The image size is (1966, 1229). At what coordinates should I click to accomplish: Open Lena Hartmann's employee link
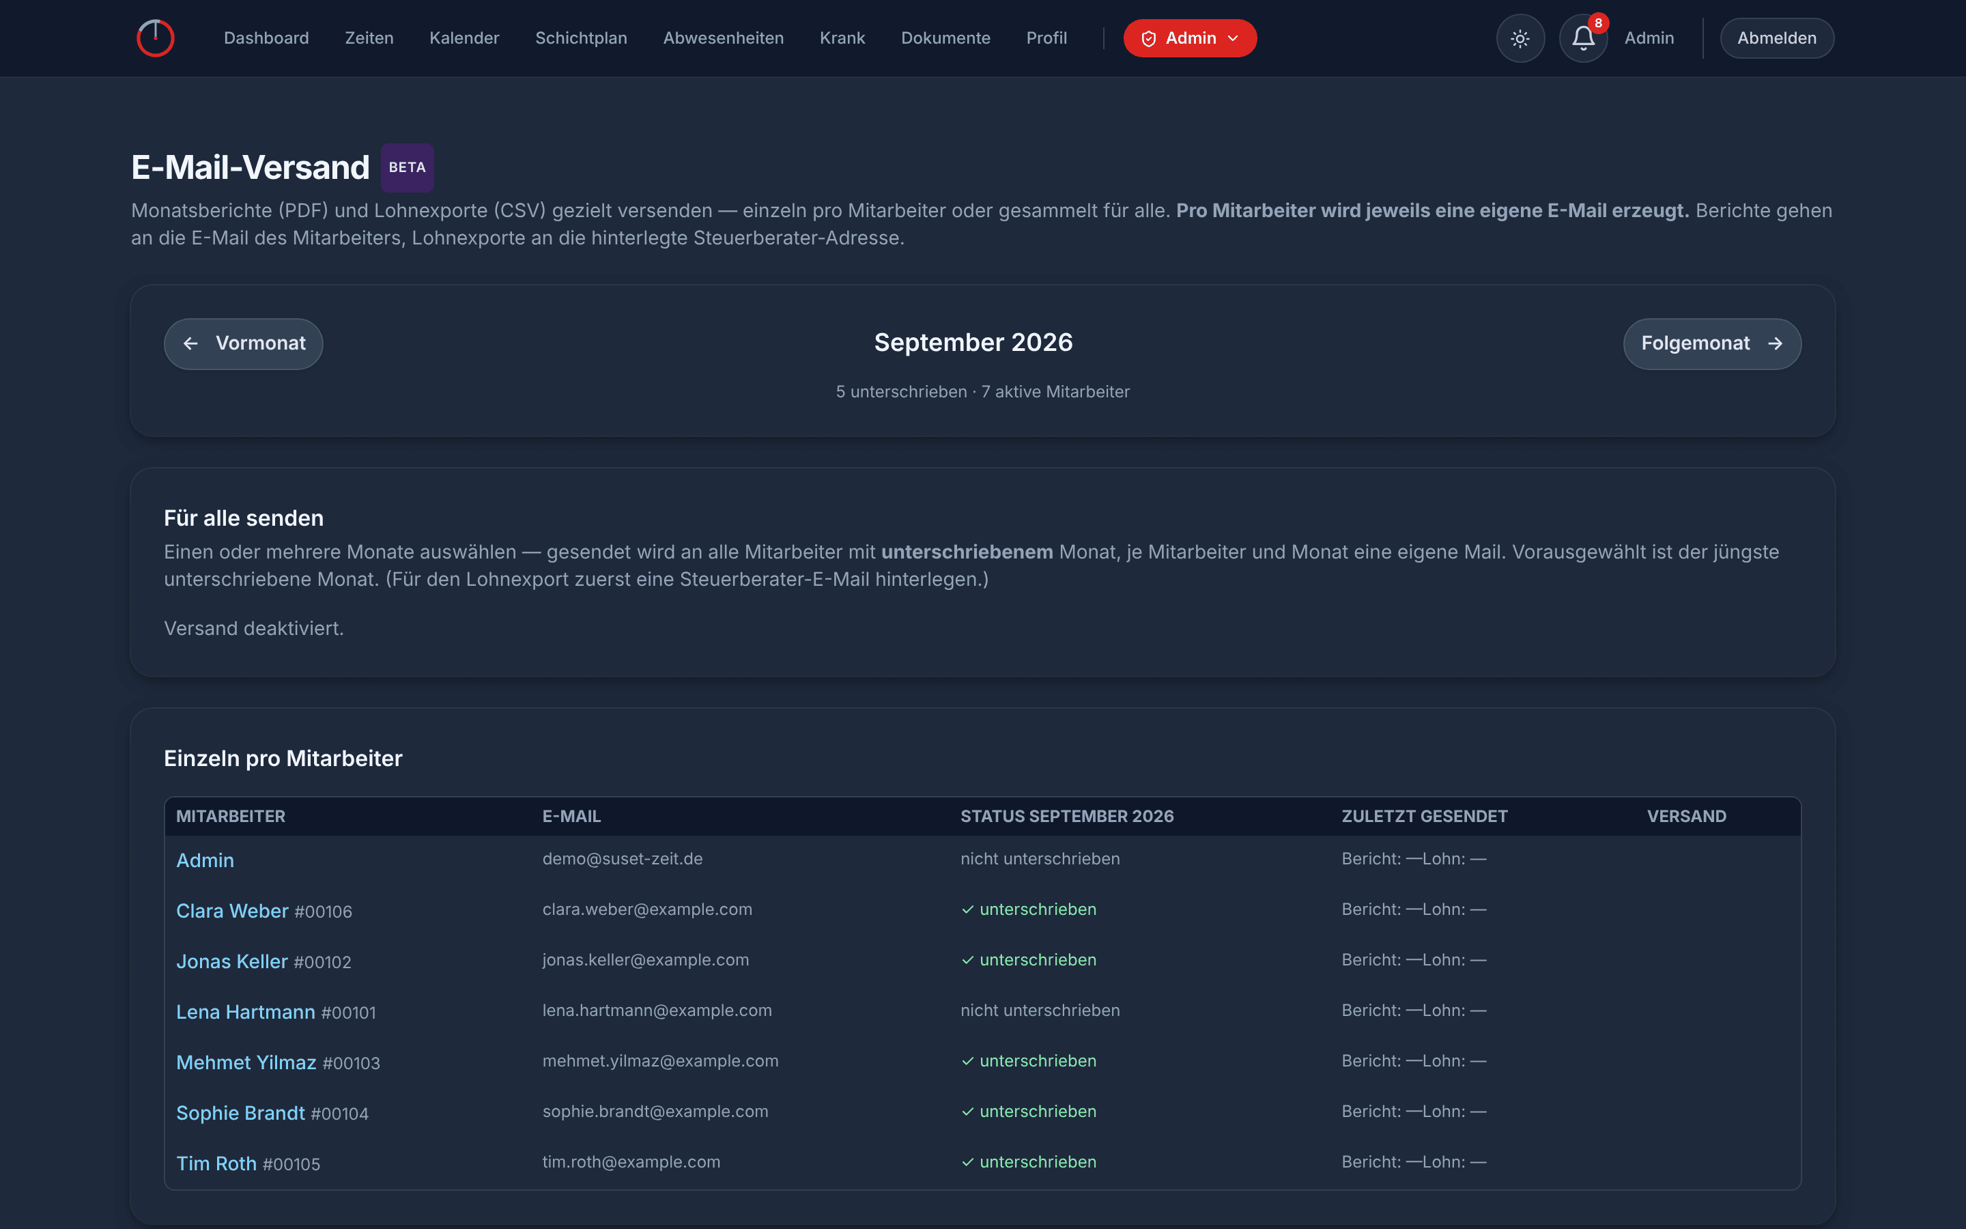[x=245, y=1011]
